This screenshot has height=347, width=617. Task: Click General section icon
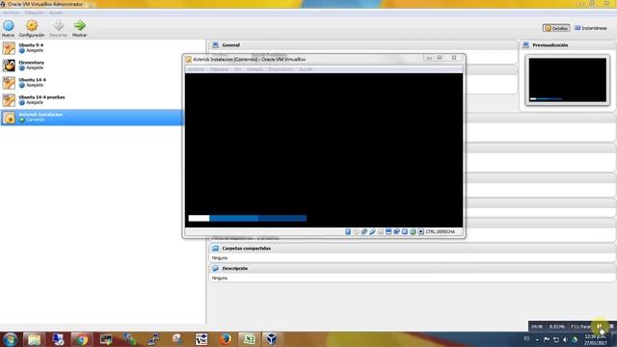point(215,45)
